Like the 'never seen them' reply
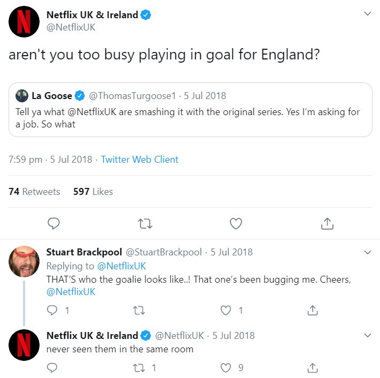 point(227,368)
